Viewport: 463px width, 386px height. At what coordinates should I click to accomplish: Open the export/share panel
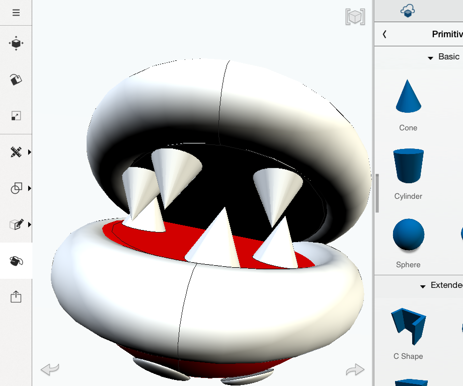[16, 296]
